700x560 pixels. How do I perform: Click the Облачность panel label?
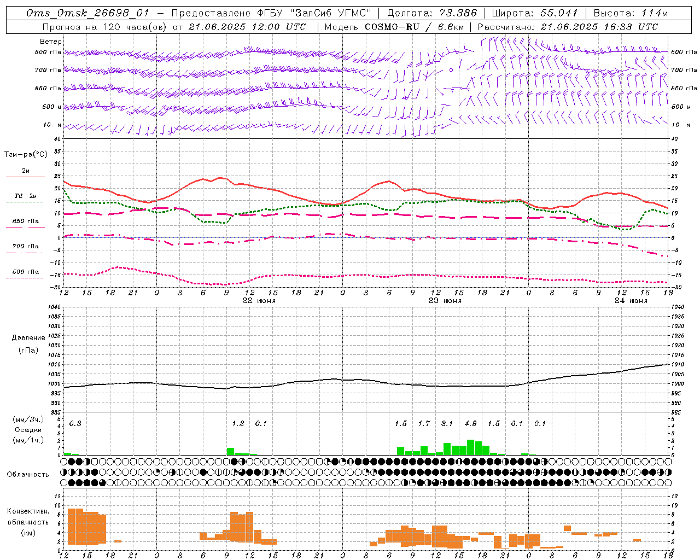(x=28, y=474)
